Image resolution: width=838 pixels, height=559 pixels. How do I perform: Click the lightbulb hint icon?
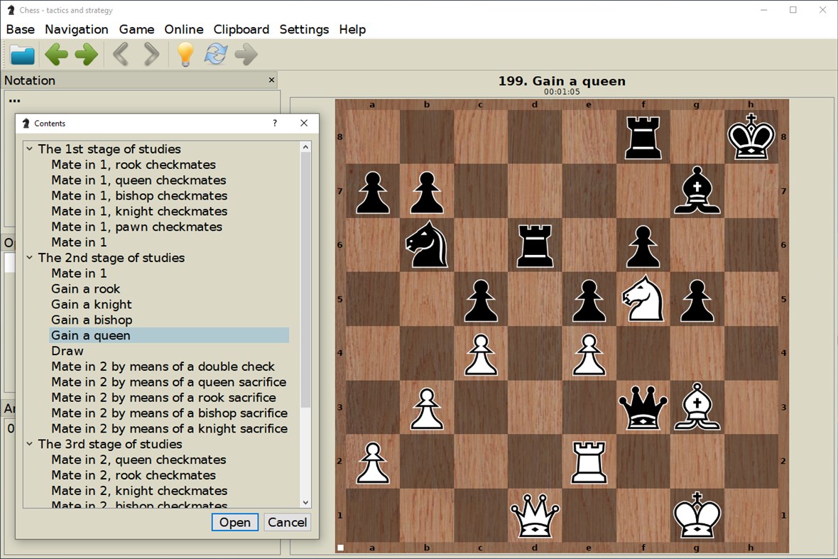(185, 55)
